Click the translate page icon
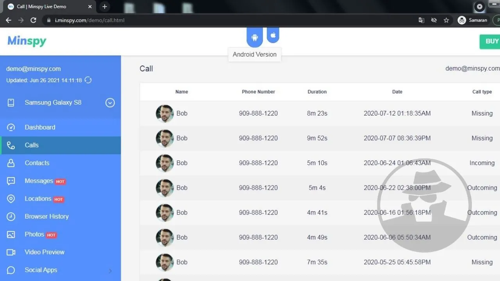The image size is (500, 281). pos(421,20)
